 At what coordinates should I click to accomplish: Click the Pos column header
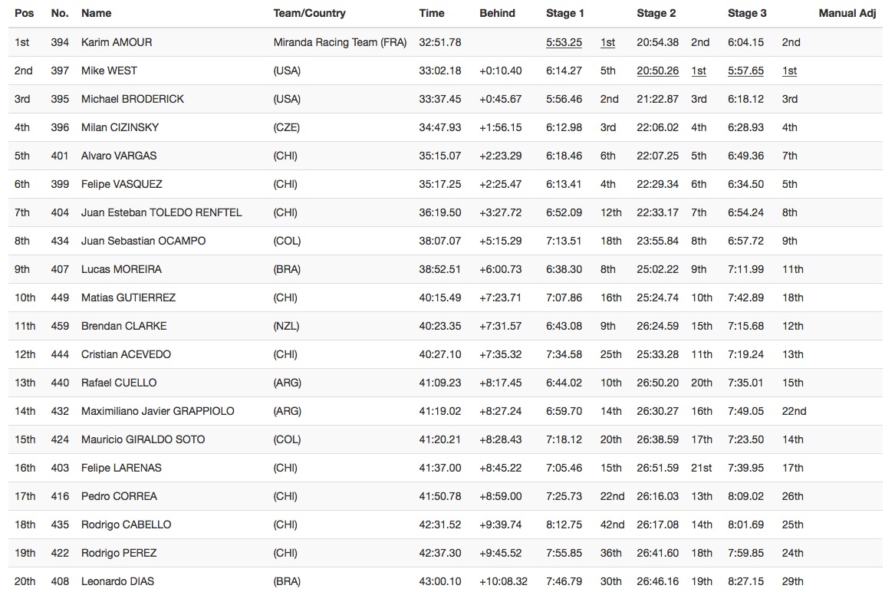(x=24, y=13)
